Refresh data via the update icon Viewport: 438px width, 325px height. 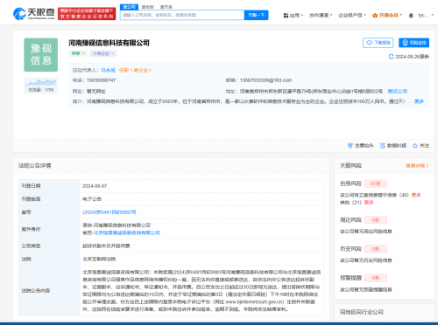[392, 57]
